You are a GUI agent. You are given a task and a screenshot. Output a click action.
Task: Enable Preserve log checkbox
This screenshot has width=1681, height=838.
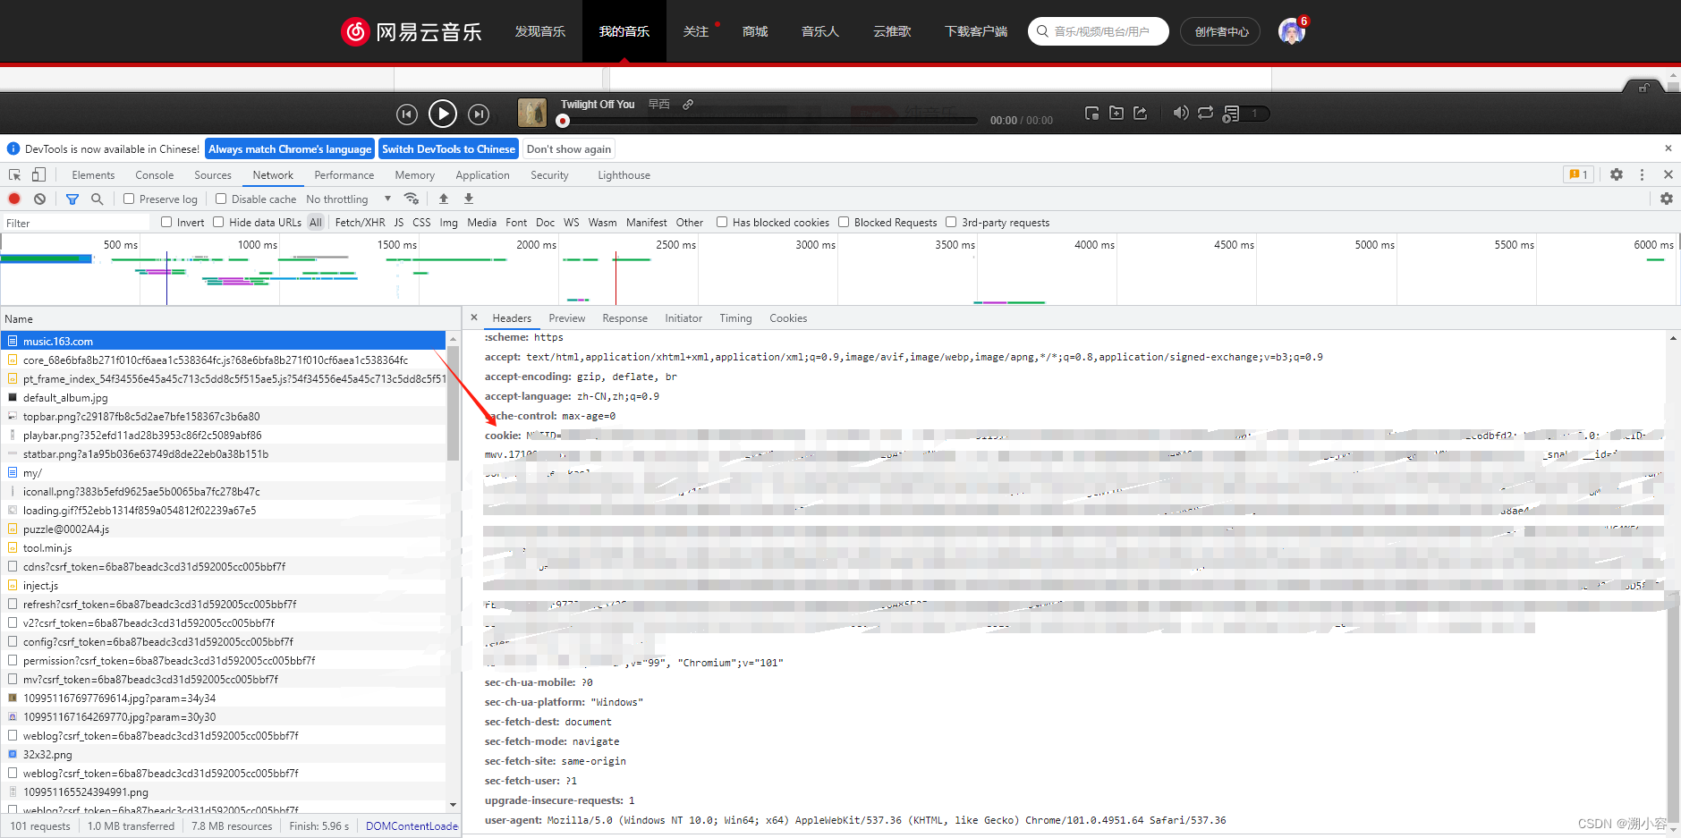(129, 199)
